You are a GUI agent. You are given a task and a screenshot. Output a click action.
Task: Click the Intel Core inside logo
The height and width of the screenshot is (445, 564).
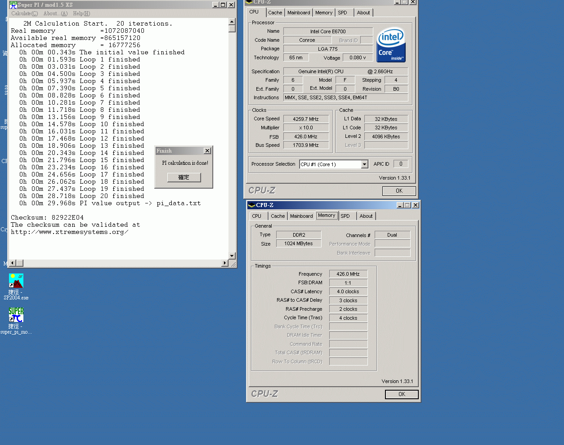390,45
